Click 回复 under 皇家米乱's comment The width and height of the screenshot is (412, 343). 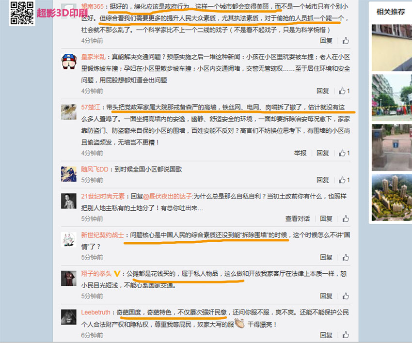coord(323,91)
